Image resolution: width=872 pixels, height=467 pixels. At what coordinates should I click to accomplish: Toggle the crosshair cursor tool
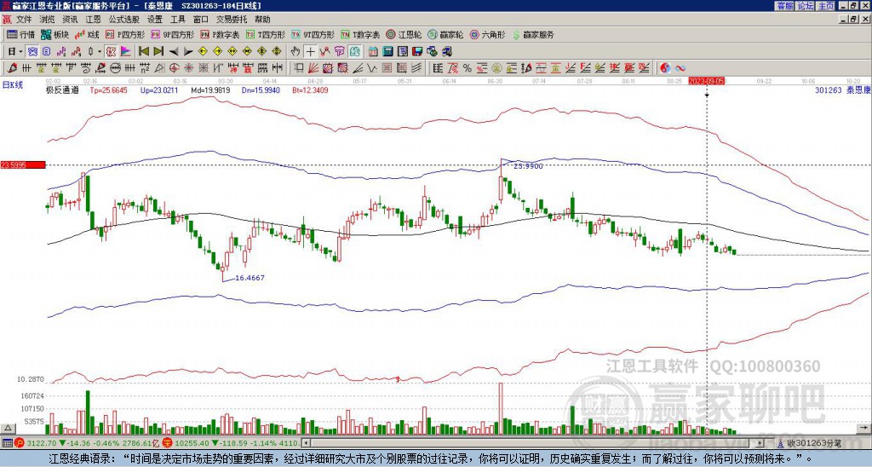[310, 52]
